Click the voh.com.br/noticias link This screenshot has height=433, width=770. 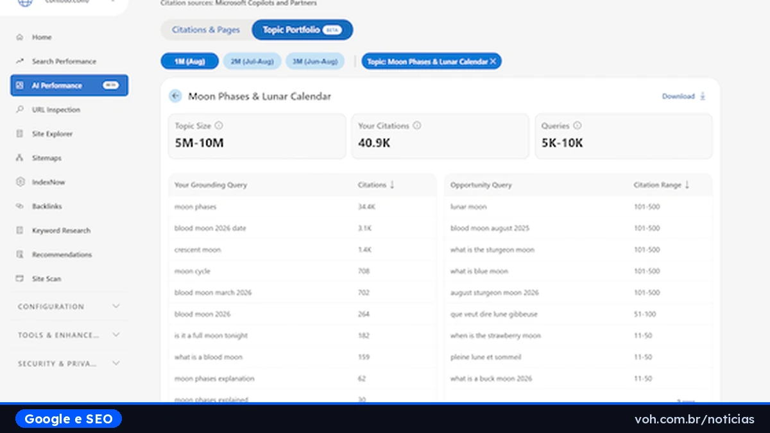click(x=694, y=419)
